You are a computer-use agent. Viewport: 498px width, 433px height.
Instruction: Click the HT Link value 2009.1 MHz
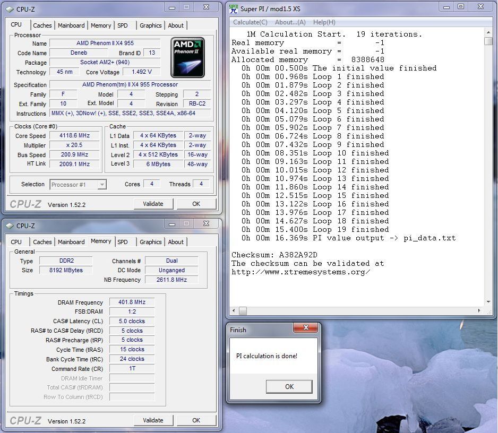pos(75,164)
